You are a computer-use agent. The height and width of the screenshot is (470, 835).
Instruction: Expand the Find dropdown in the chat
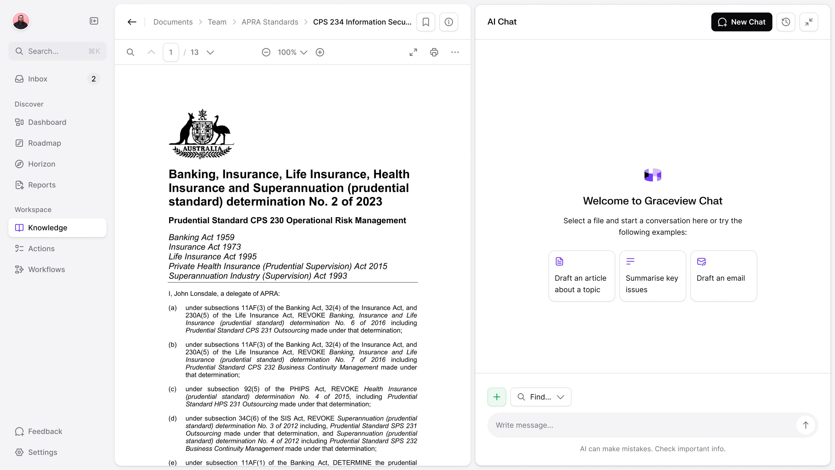541,397
